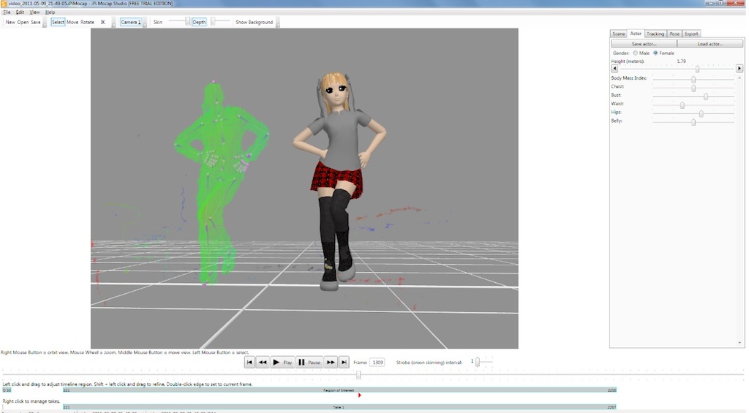The width and height of the screenshot is (749, 413).
Task: Click the Load actor... button
Action: 710,44
